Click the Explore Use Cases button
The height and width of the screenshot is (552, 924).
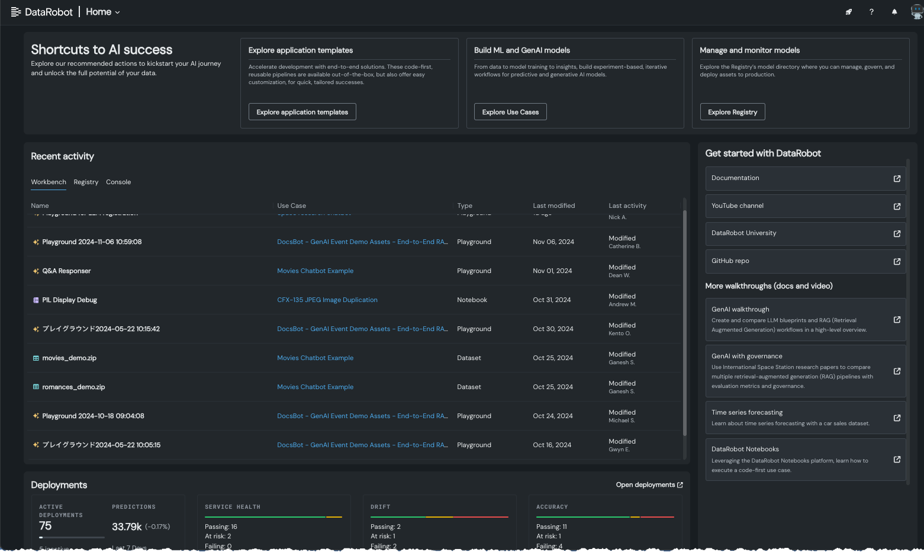(510, 112)
